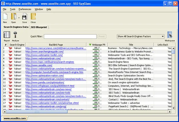Image resolution: width=179 pixels, height=122 pixels.
Task: Open the Tools menu
Action: point(13,9)
